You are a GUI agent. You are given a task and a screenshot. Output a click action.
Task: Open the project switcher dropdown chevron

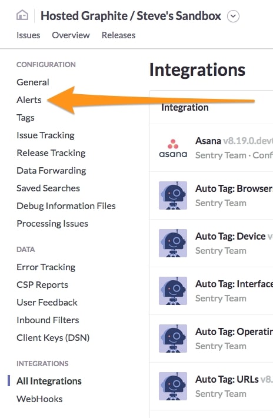coord(233,16)
